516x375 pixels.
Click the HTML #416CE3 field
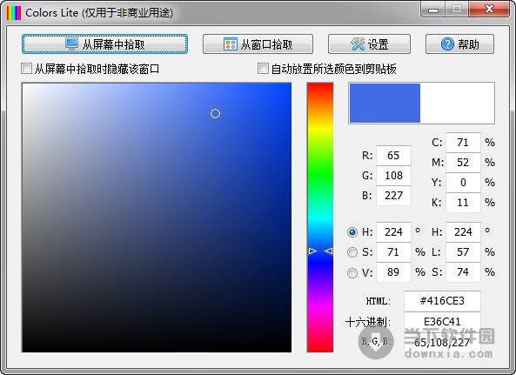(x=442, y=301)
